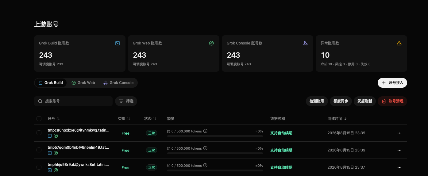Click the info icon in tmphhju53r9ak quota
Screen dimensions: 428x176
click(205, 165)
